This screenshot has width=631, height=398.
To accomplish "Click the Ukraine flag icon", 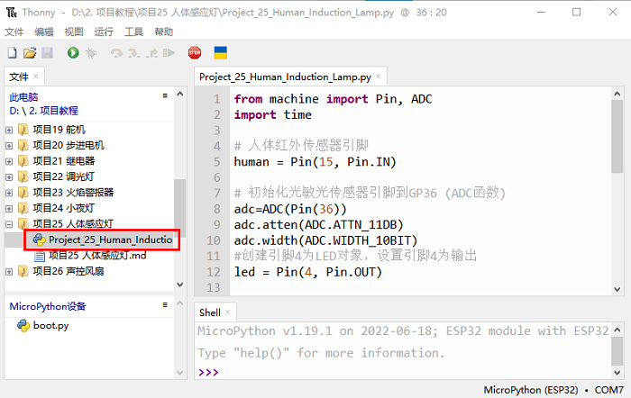I will click(220, 54).
